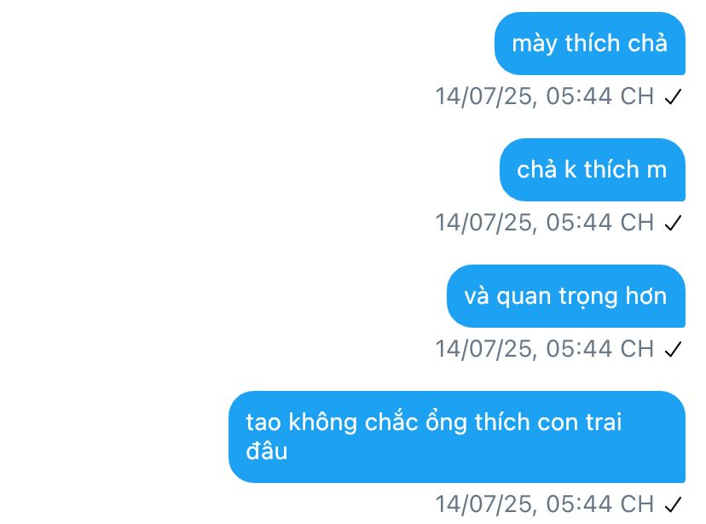Click sent checkmark under "chả k thích m"

tap(673, 223)
